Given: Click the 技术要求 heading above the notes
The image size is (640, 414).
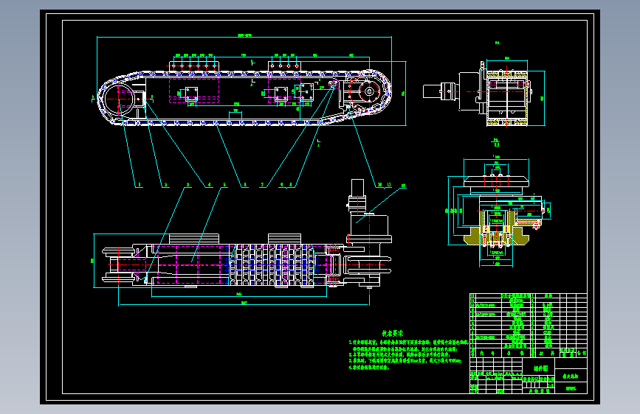Looking at the screenshot, I should (x=392, y=333).
